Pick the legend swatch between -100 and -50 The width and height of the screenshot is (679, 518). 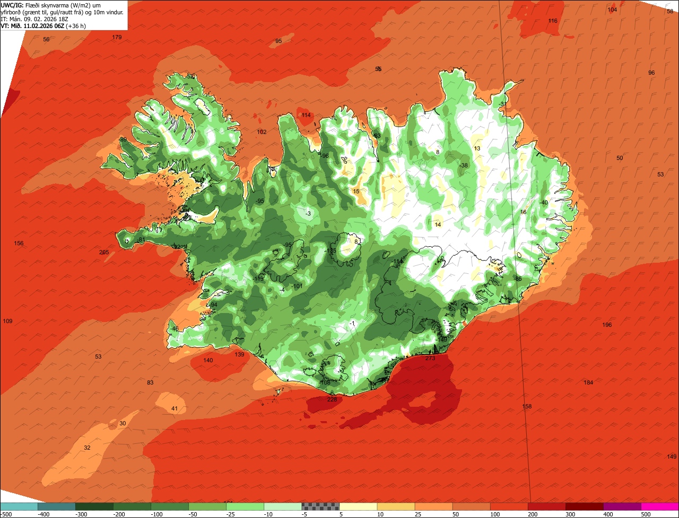pos(169,506)
